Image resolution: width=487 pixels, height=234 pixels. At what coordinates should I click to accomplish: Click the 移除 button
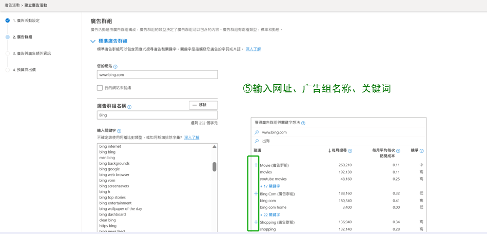coord(203,105)
